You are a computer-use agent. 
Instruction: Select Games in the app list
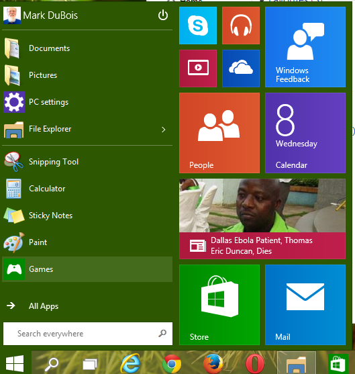[x=87, y=269]
